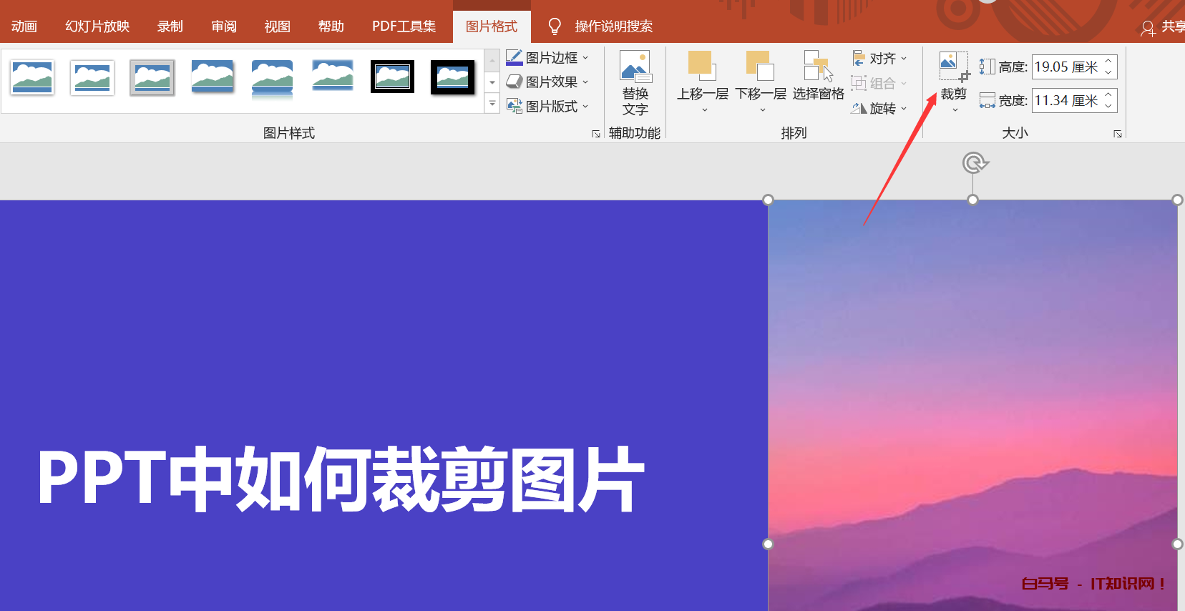The image size is (1185, 611).
Task: Switch to the PDF工具集 tab
Action: (x=404, y=26)
